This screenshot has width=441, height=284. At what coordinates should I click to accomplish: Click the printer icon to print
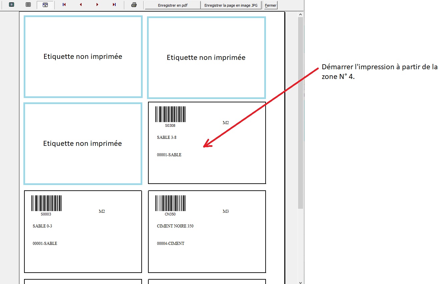coord(134,5)
